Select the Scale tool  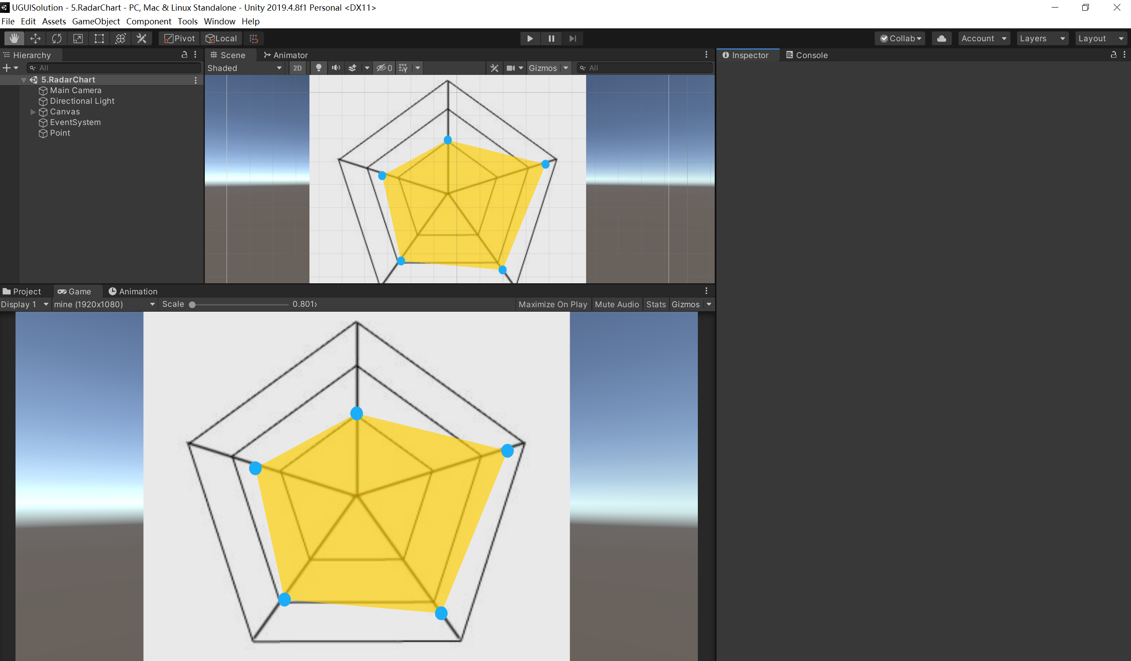(78, 39)
